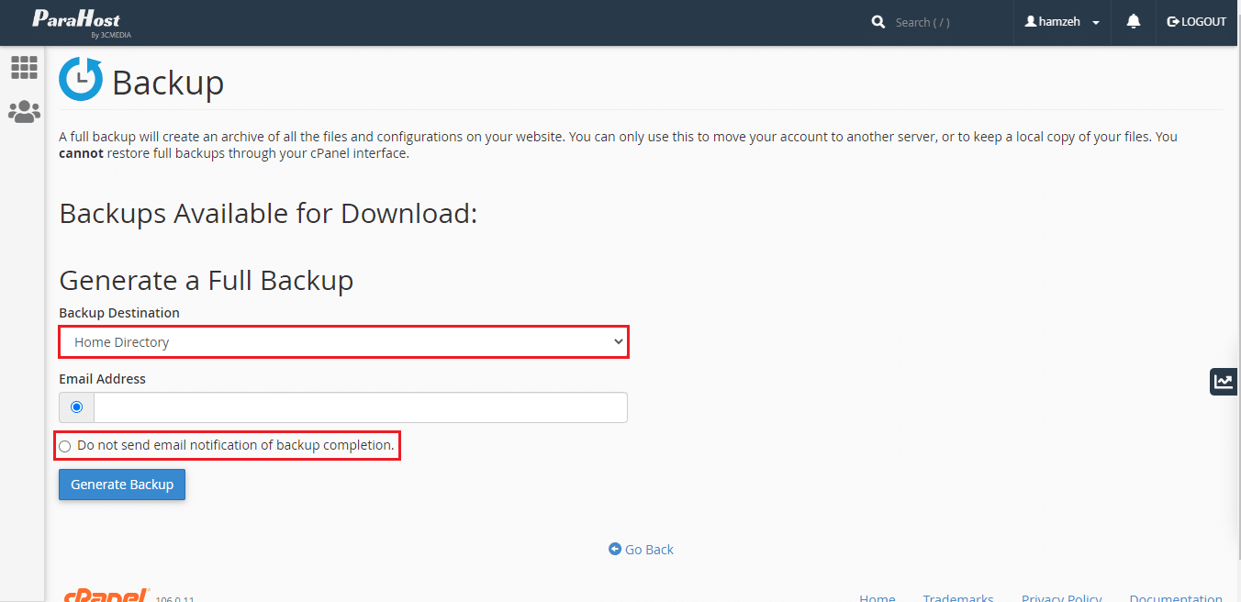Select the Email Address radio button
The height and width of the screenshot is (602, 1241).
tap(76, 407)
